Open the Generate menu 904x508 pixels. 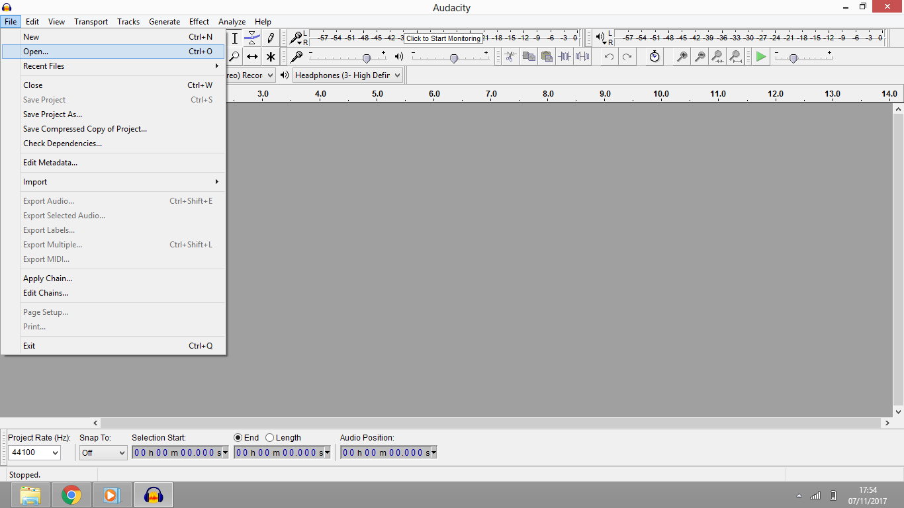tap(164, 22)
